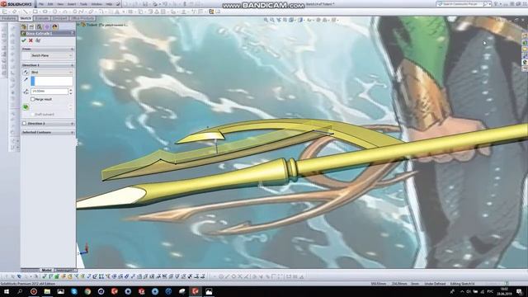Open the View Orientation flyout
Viewport: 528px width, 297px height.
pyautogui.click(x=292, y=20)
